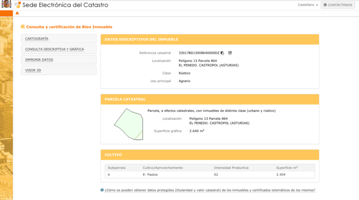The height and width of the screenshot is (200, 359).
Task: Click the Agrario uso principal value
Action: (x=184, y=81)
